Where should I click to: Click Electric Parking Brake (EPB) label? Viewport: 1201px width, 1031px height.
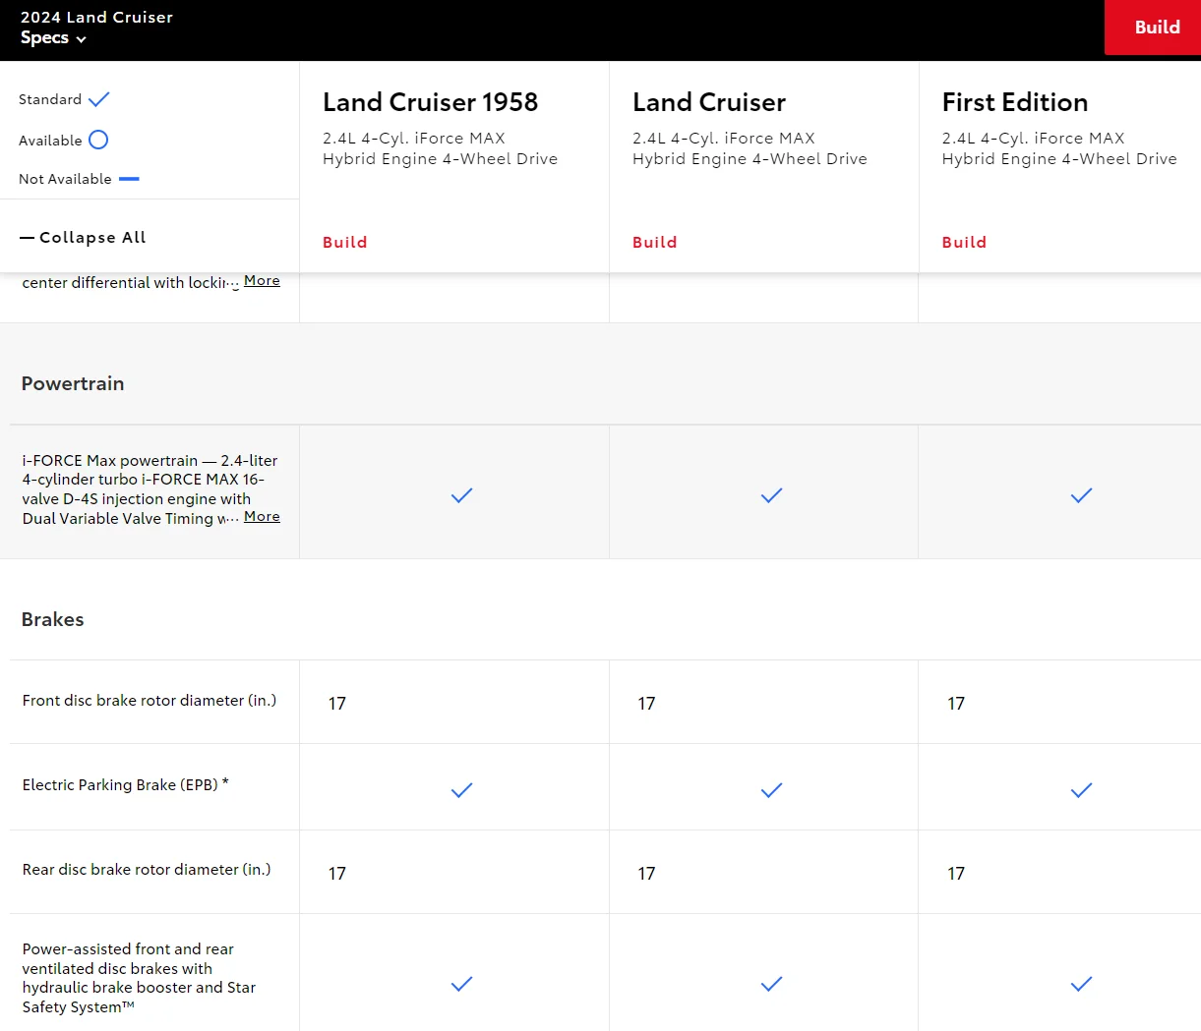tap(125, 784)
